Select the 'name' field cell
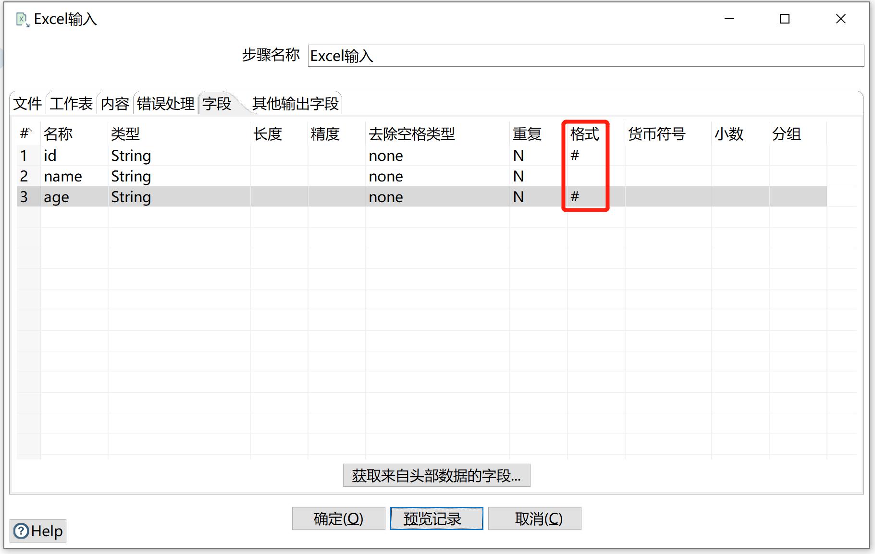The width and height of the screenshot is (875, 554). pos(74,176)
